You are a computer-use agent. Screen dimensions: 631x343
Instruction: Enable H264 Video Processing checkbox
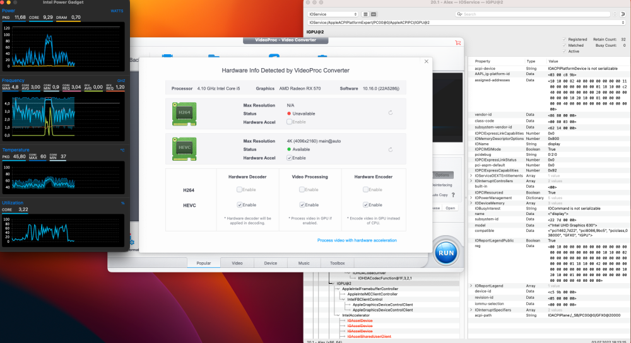302,189
